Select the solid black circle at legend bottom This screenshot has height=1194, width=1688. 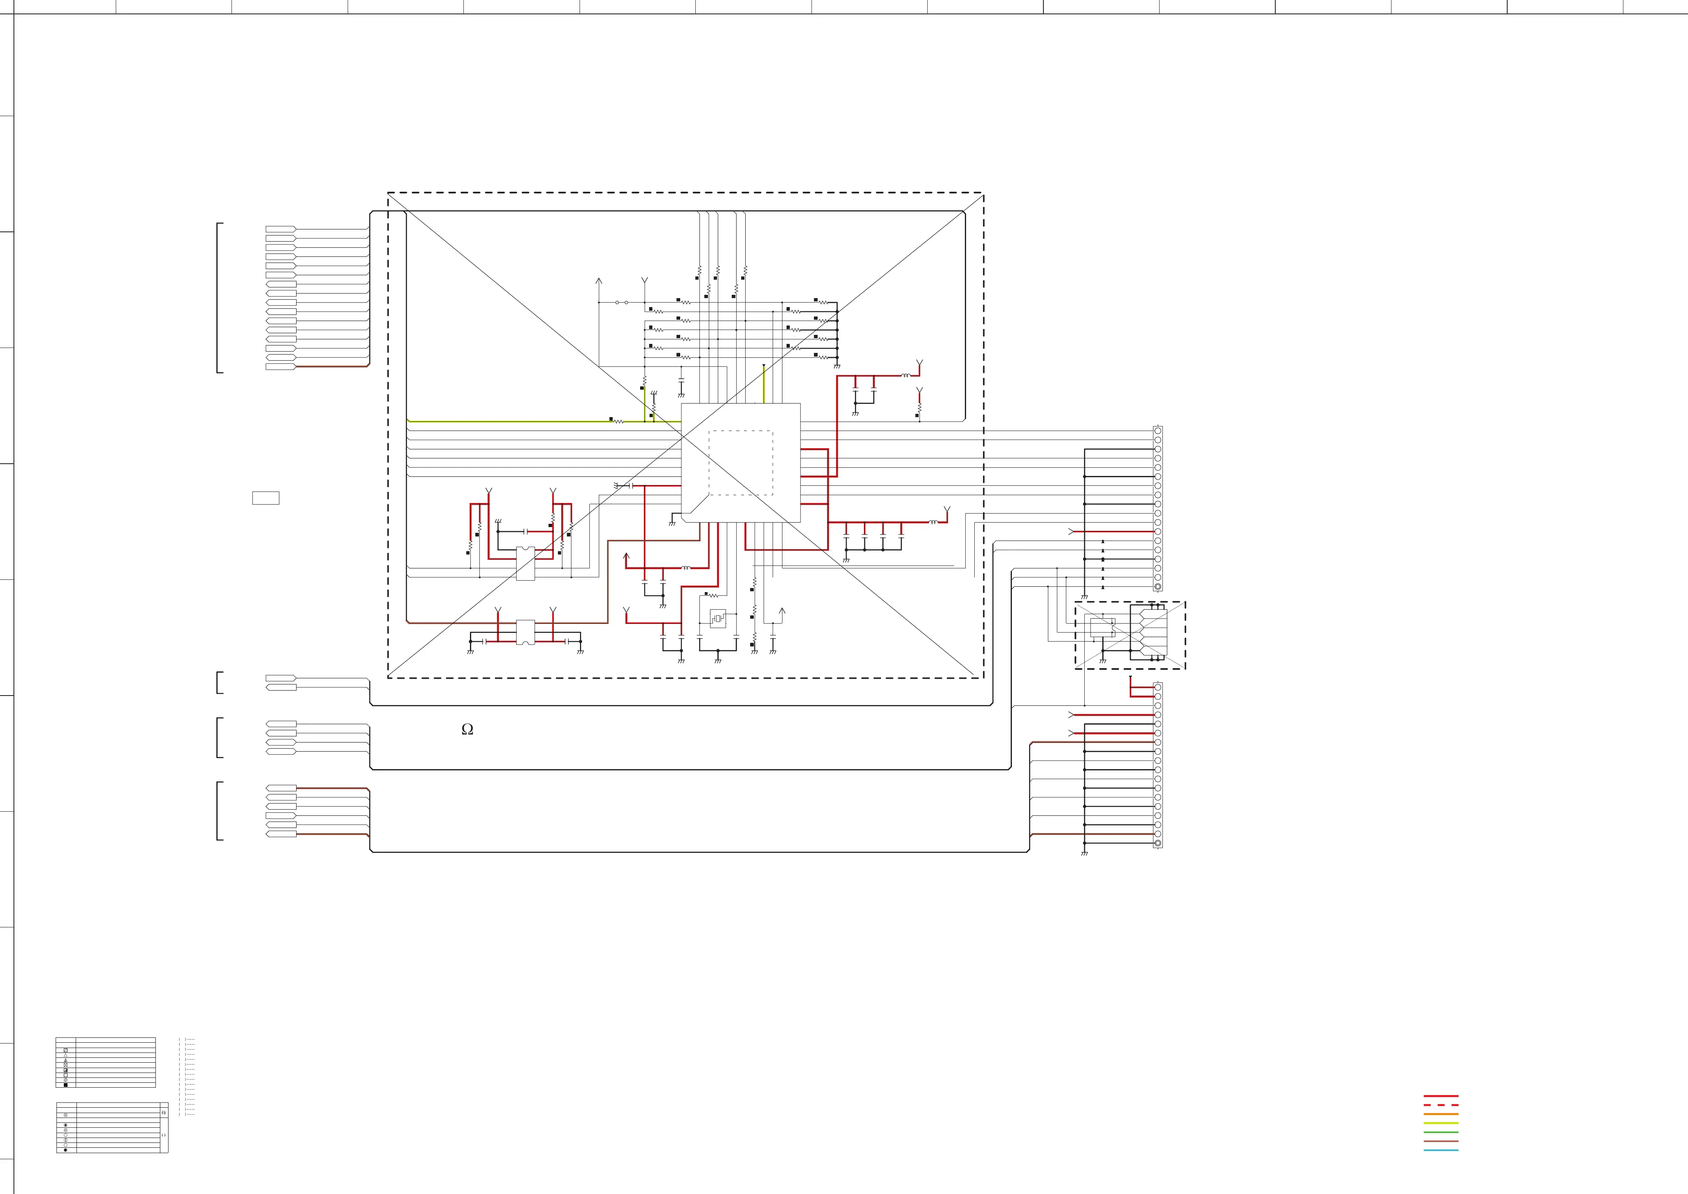(66, 1151)
